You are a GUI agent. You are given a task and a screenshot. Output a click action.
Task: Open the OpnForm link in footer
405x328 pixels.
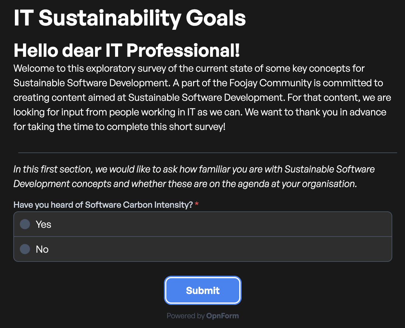[x=223, y=316]
